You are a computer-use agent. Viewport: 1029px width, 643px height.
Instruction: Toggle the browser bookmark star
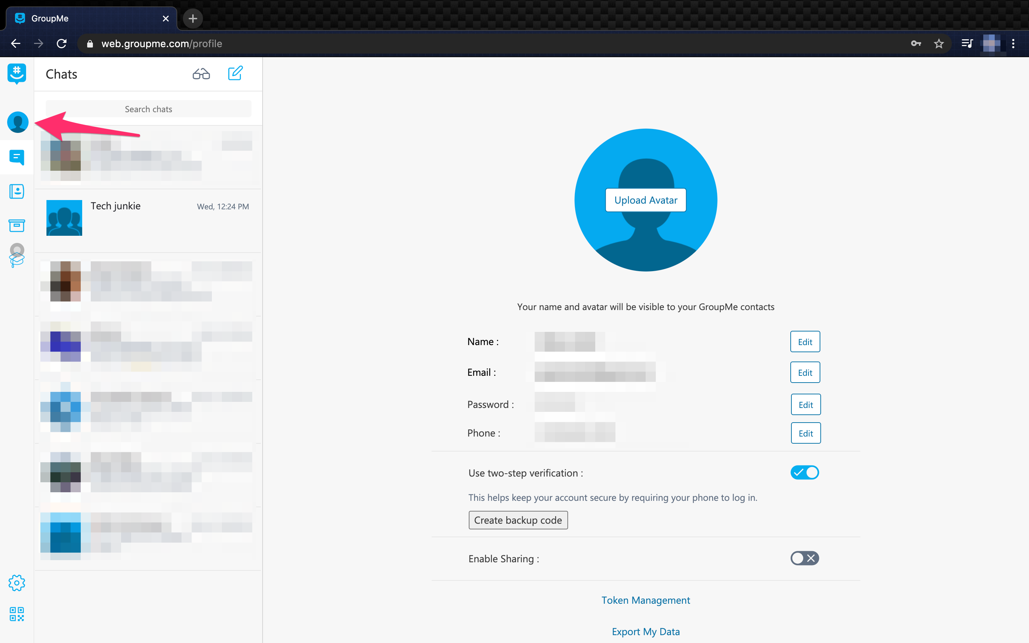(939, 43)
